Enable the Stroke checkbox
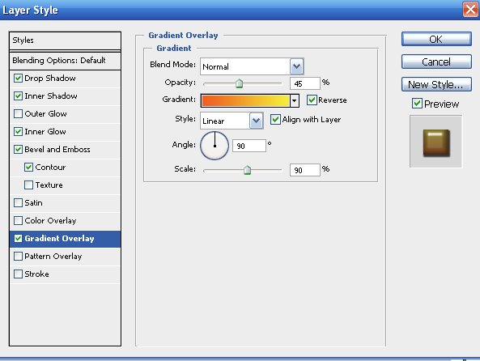Viewport: 480px width, 361px height. click(18, 274)
